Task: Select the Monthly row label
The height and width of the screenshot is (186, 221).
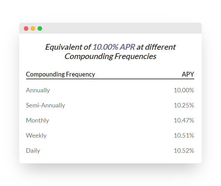Action: (x=37, y=120)
